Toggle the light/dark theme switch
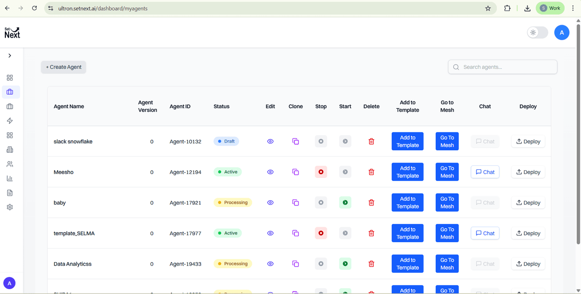 [537, 32]
